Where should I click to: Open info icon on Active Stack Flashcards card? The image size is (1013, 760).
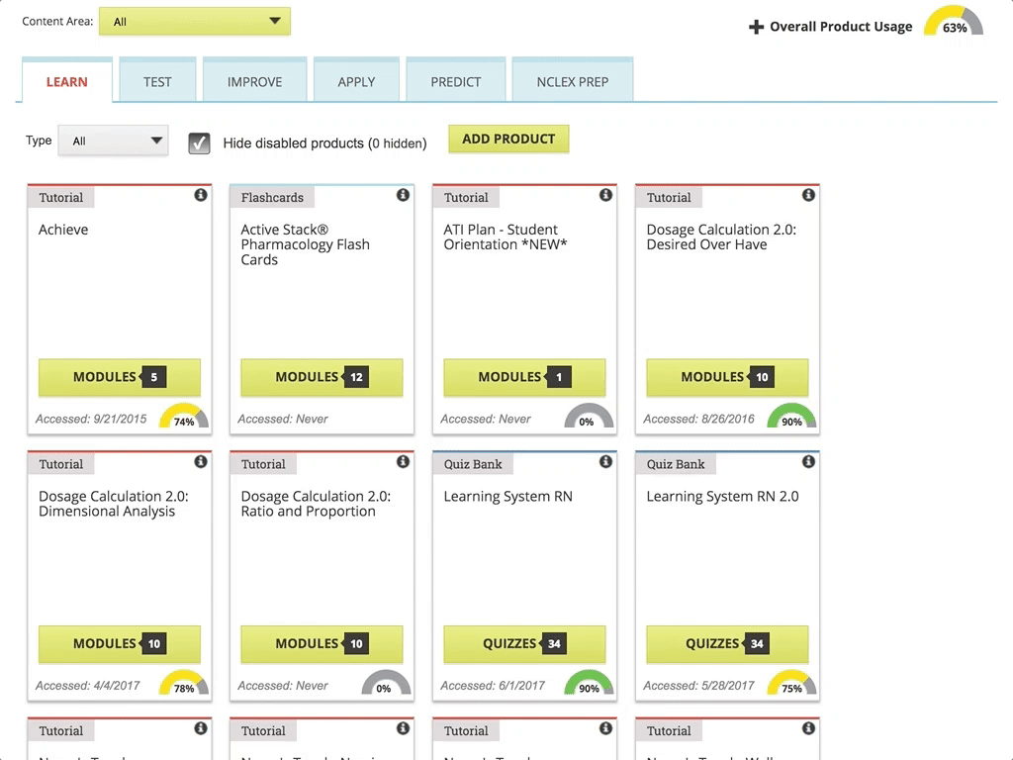click(404, 195)
